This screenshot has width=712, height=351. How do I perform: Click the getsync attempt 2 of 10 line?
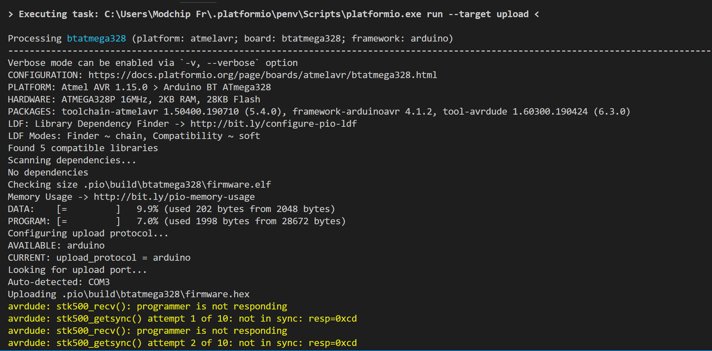pyautogui.click(x=182, y=343)
